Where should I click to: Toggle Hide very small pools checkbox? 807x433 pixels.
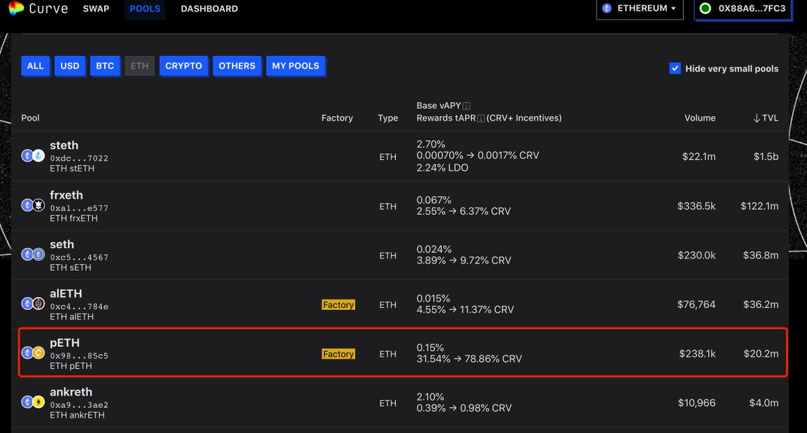[675, 69]
